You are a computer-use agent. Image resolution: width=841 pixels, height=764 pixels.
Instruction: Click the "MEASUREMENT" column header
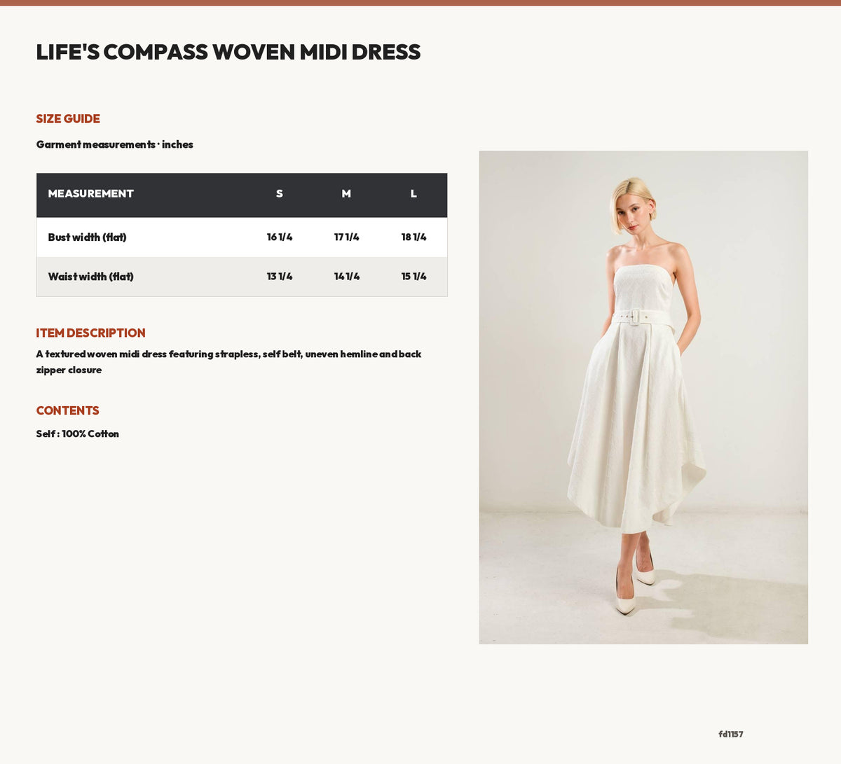(x=90, y=194)
